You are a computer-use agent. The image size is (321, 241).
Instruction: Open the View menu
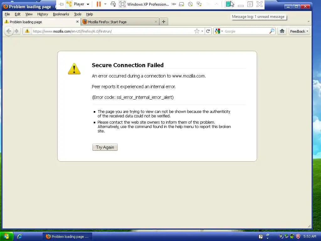point(29,14)
